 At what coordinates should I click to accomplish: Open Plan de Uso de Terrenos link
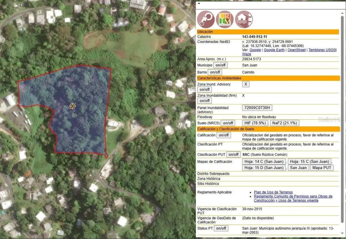click(273, 192)
